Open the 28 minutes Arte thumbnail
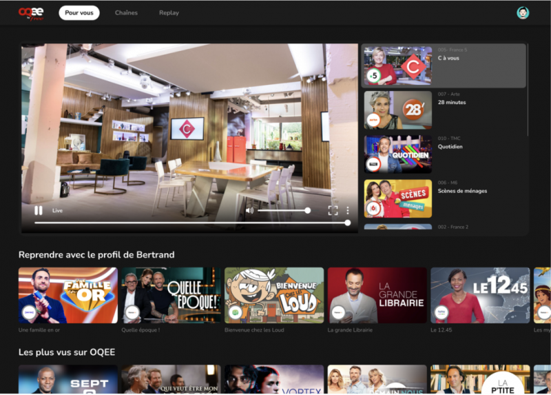 point(398,110)
